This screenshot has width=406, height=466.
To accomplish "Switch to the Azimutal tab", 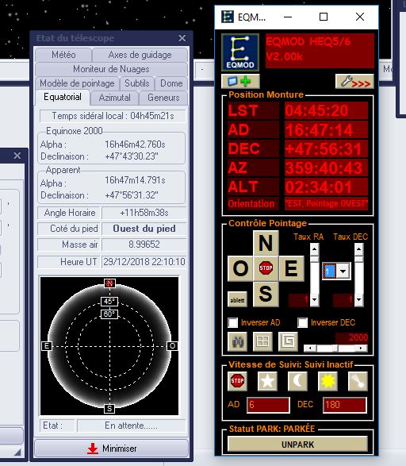I will (114, 98).
